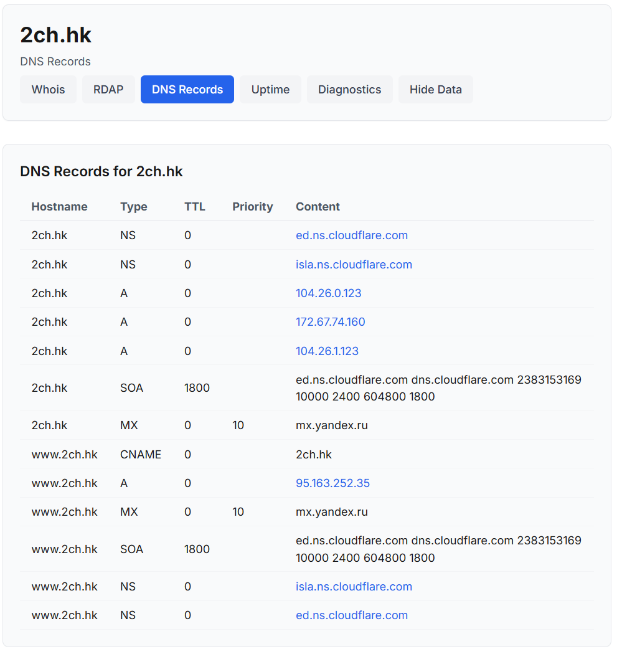Open ed.ns.cloudflare.com link in first NS row
622x654 pixels.
coord(352,235)
